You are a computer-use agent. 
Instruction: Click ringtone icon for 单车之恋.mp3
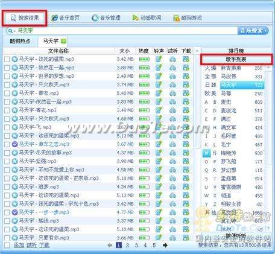159,144
